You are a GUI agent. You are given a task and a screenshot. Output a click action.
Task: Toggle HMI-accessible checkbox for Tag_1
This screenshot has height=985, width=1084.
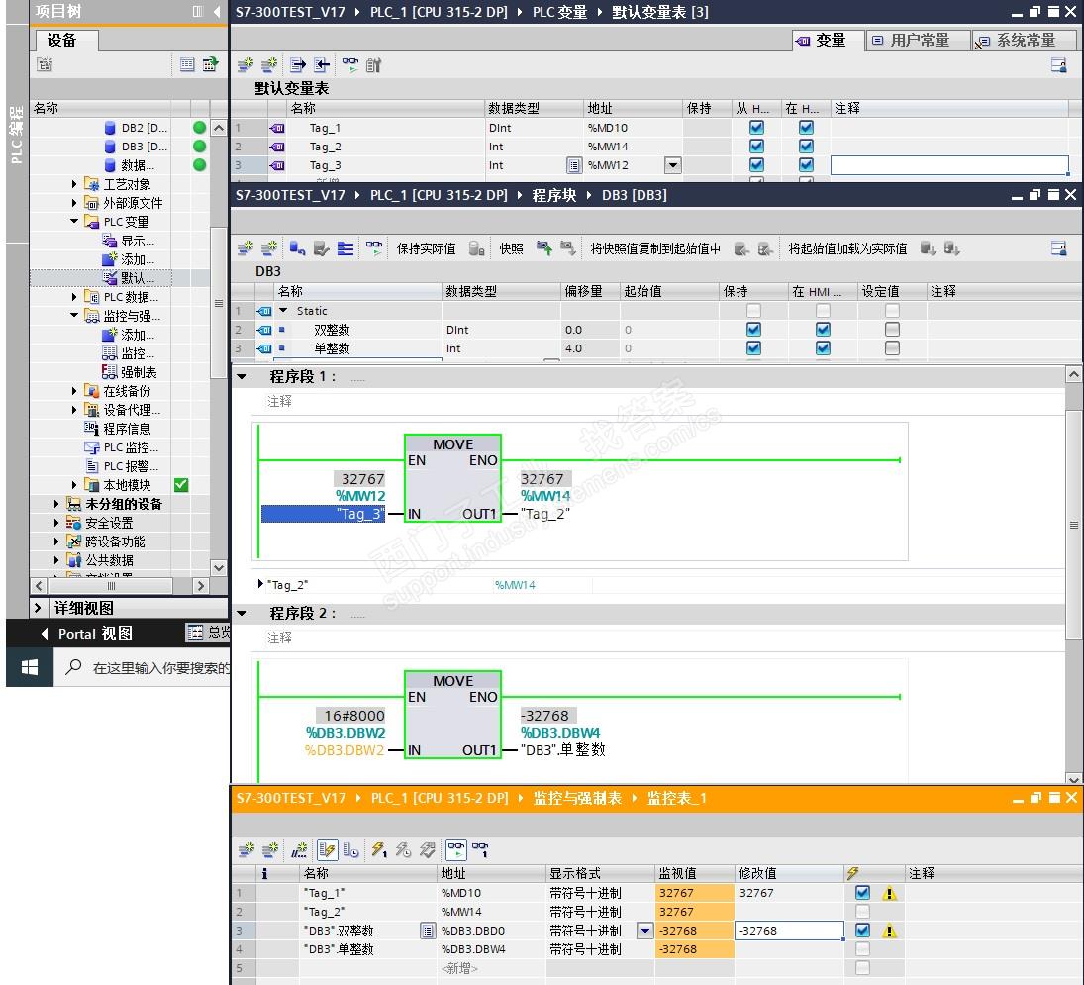pos(756,128)
